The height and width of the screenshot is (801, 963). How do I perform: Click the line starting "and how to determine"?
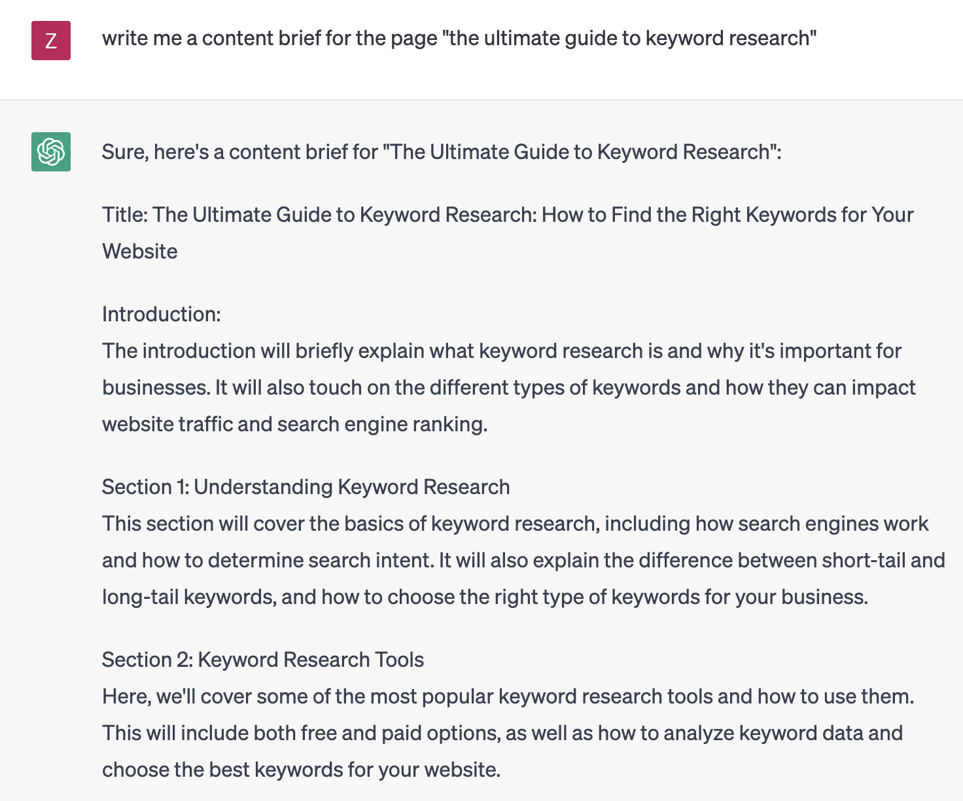[523, 560]
